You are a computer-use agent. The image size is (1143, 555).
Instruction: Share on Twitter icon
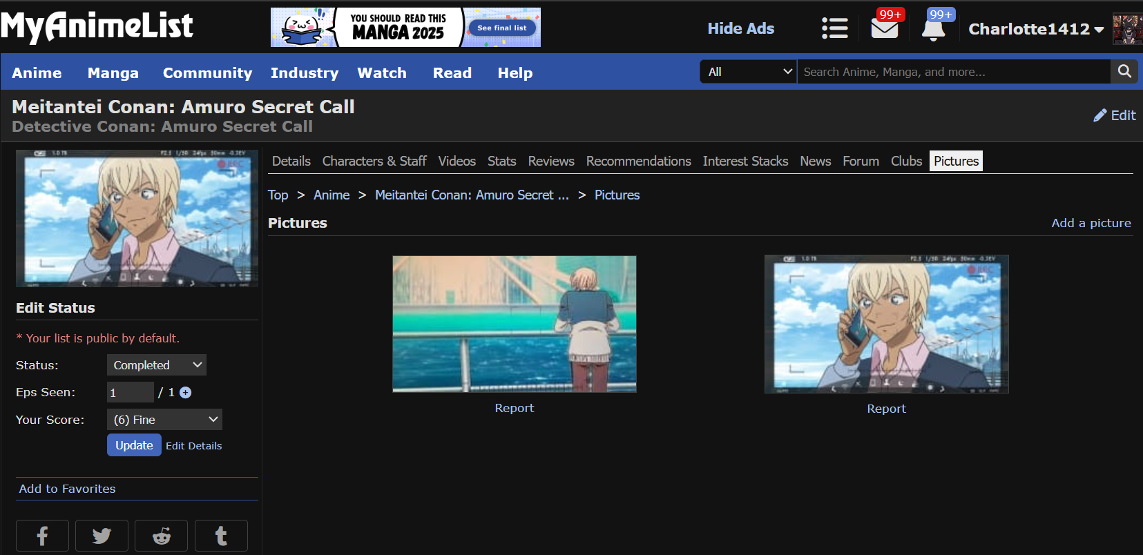click(x=102, y=536)
